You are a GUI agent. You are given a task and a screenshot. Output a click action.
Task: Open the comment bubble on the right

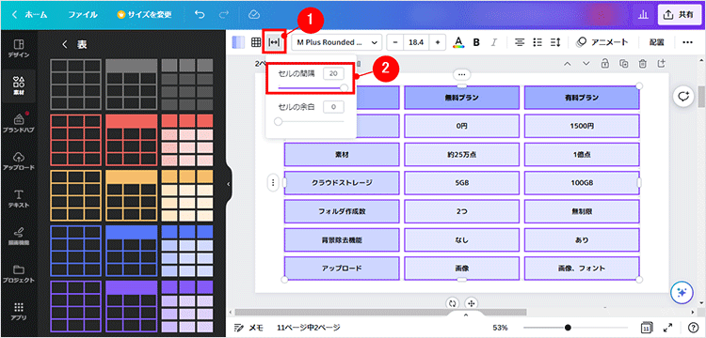684,97
